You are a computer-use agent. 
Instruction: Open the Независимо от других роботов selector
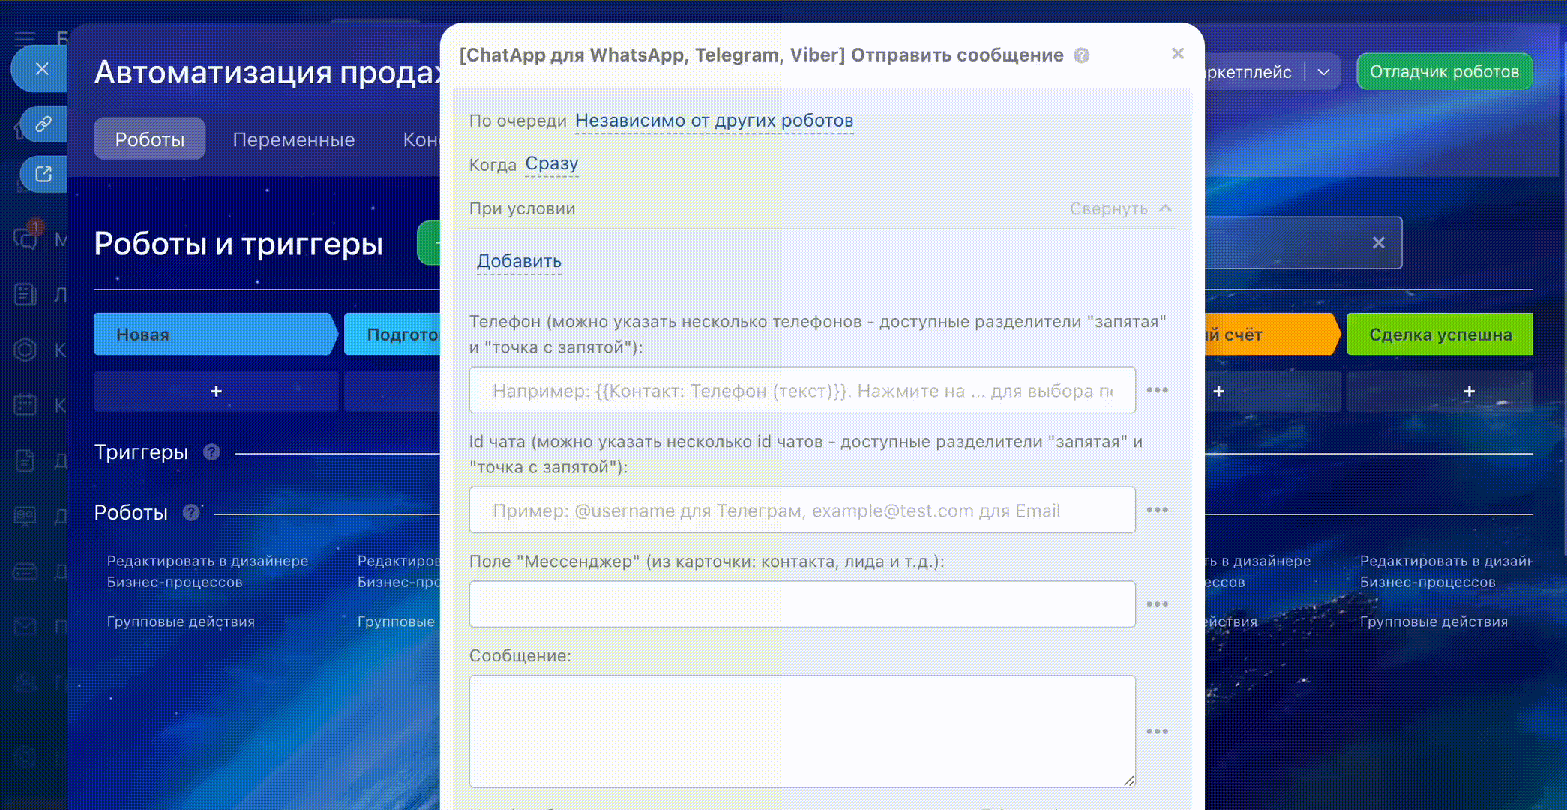click(x=714, y=121)
